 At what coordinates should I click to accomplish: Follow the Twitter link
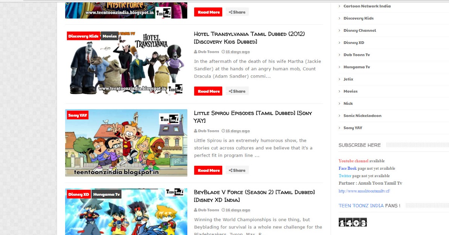345,176
